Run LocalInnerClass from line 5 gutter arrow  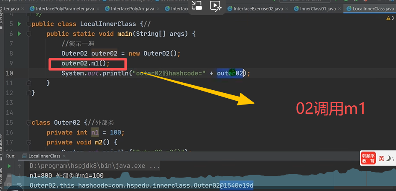coord(19,24)
